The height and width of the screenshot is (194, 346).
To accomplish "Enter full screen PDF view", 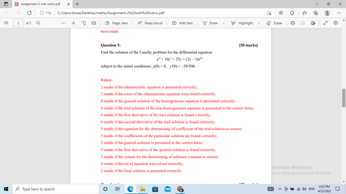I will (325, 23).
